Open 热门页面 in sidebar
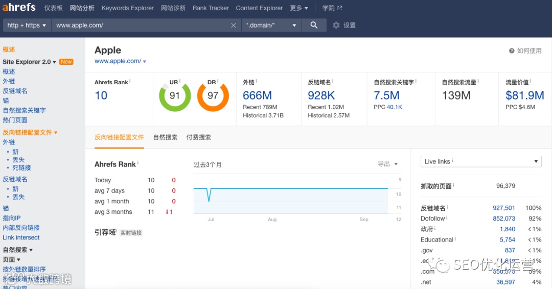Viewport: 552px width, 289px height. pos(15,120)
